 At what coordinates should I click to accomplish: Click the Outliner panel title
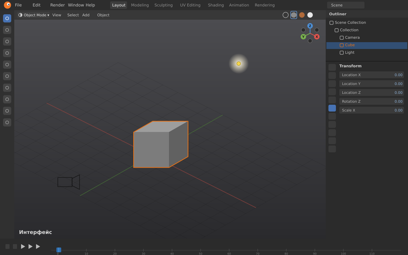click(338, 14)
